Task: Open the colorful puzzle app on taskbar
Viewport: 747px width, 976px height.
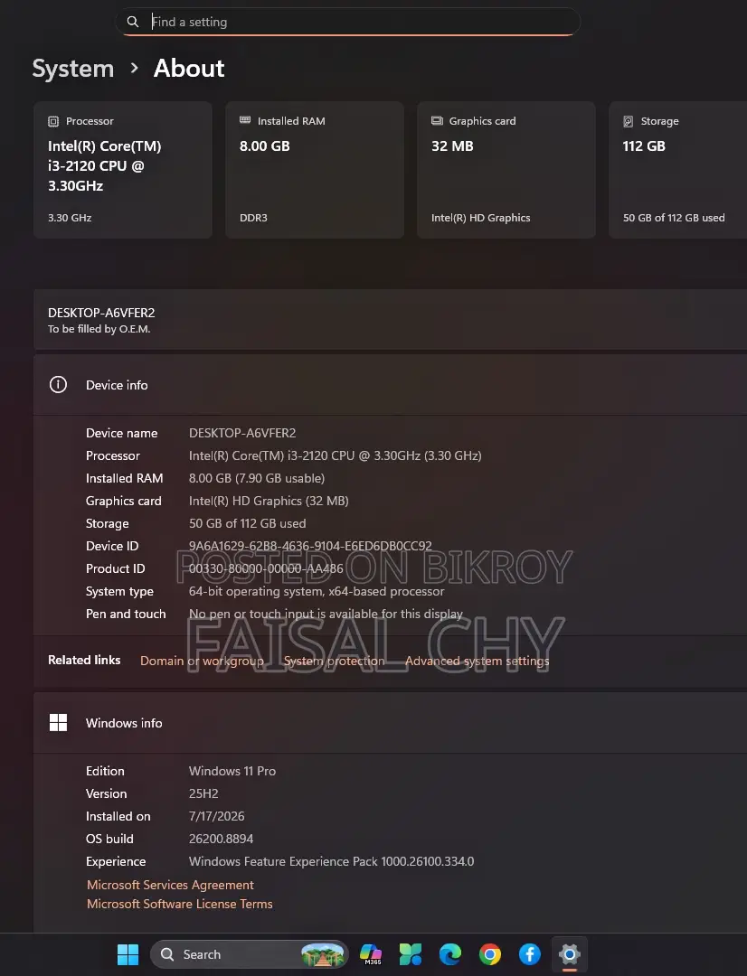Action: [411, 954]
